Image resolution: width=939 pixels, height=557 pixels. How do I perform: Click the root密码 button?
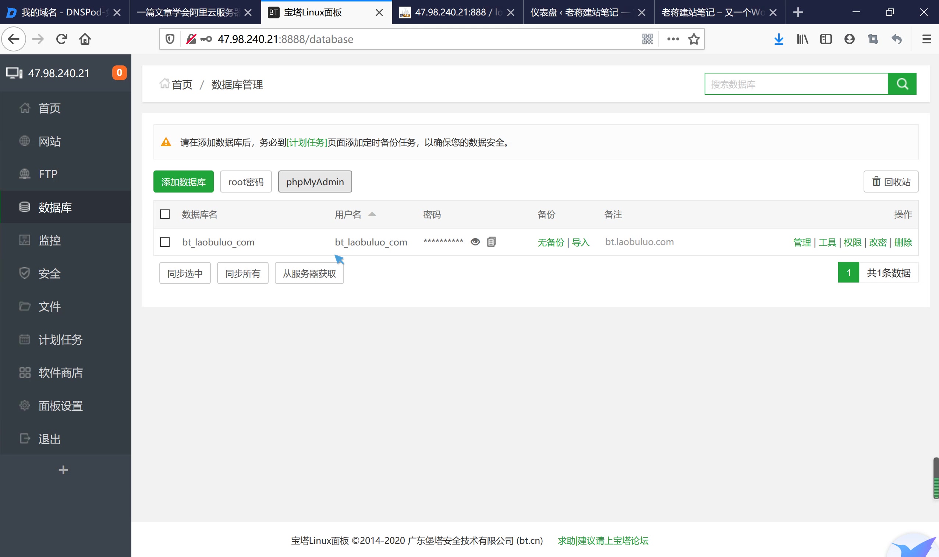point(246,182)
